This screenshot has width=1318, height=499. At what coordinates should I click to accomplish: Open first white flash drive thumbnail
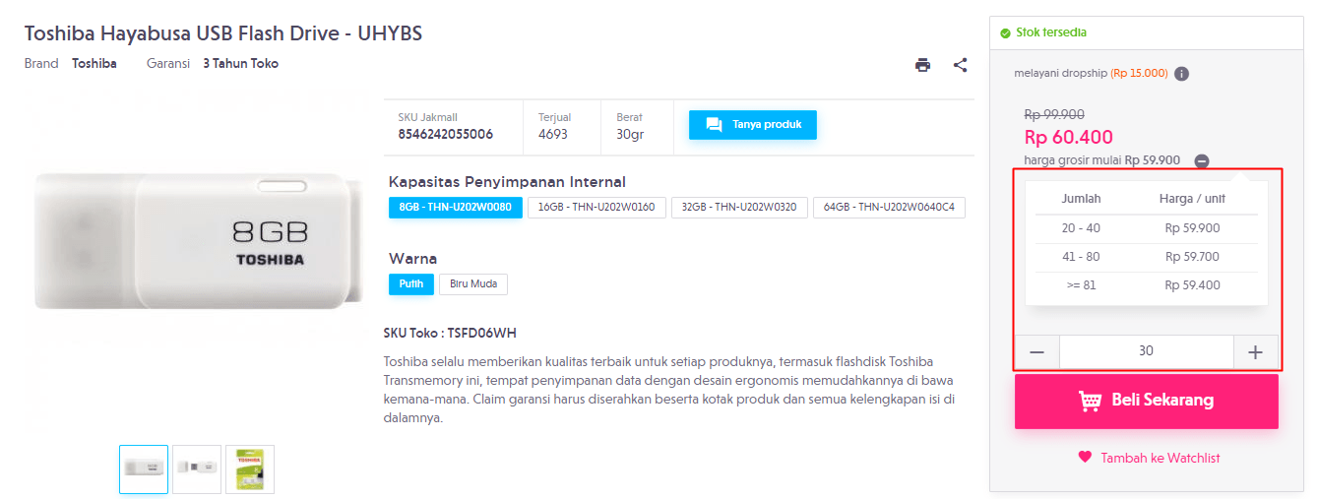(144, 469)
